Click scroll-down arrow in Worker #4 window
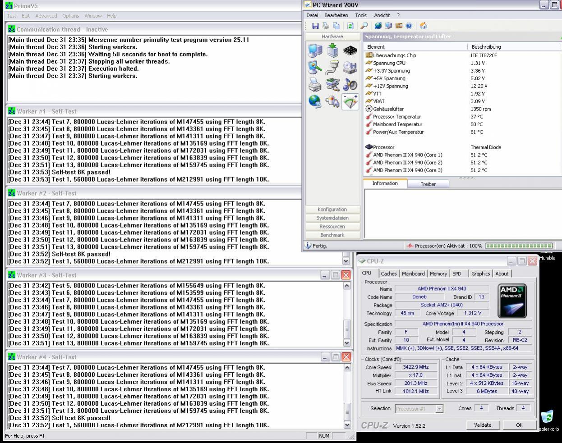The width and height of the screenshot is (562, 443). point(346,425)
